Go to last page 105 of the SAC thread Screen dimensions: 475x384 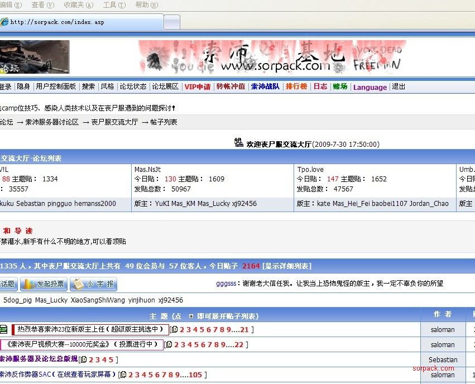click(195, 375)
